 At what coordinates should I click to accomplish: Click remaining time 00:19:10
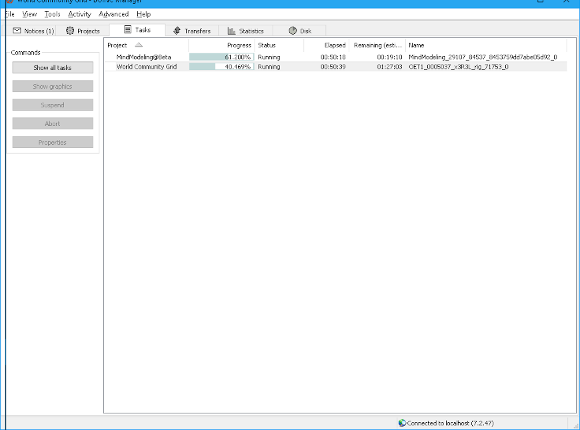pos(389,57)
